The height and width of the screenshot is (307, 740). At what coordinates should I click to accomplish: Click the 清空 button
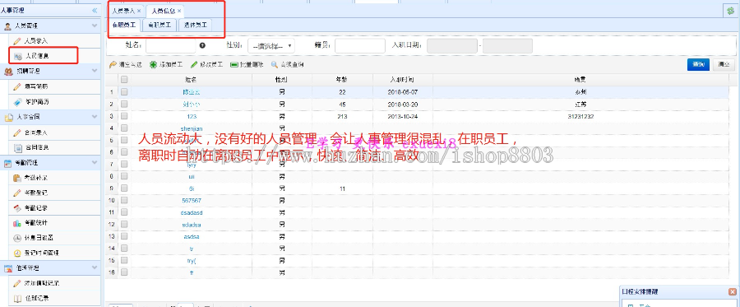click(x=724, y=65)
